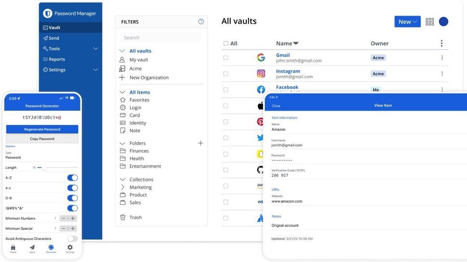Collapse the All items chevron

[122, 92]
